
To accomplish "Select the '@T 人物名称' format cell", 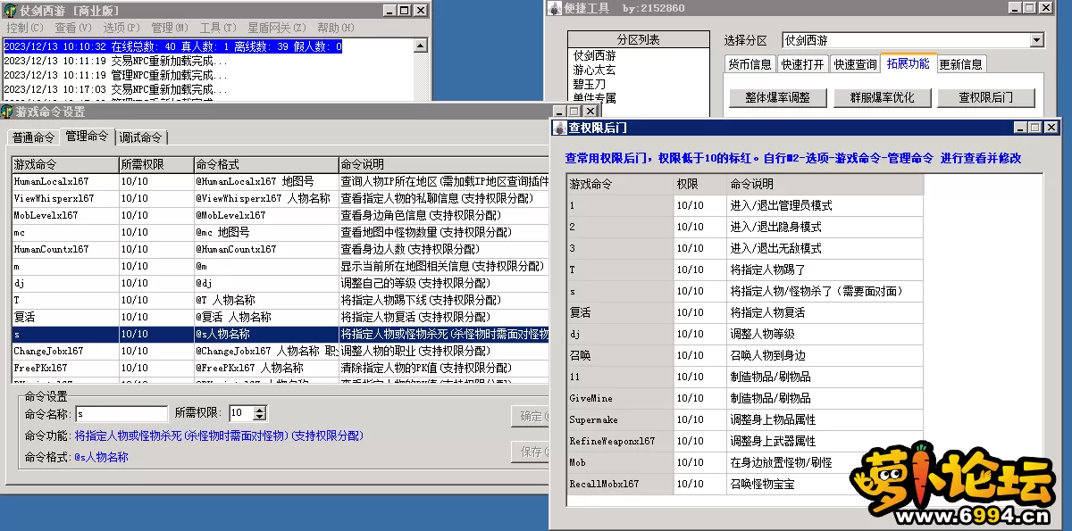I will (266, 300).
